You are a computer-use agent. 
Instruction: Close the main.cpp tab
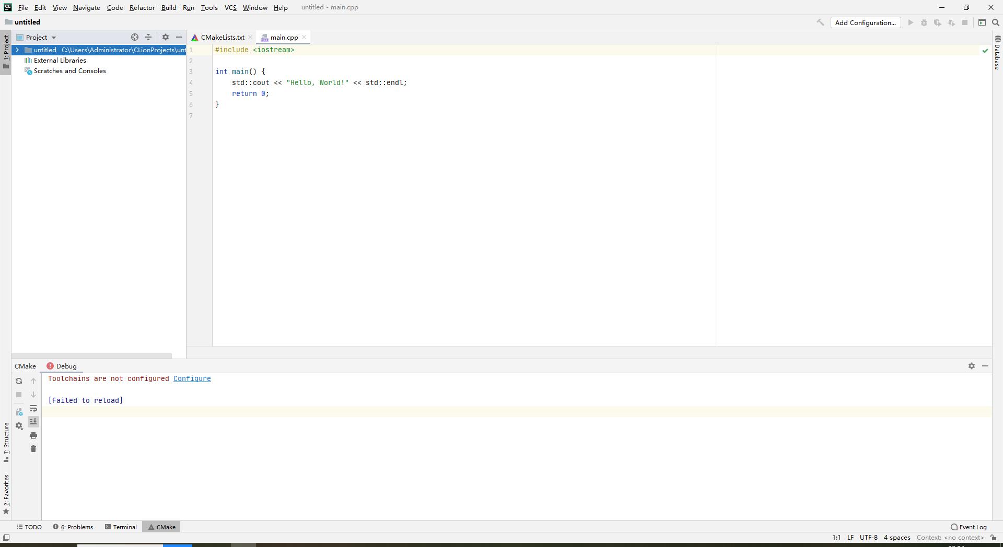304,37
